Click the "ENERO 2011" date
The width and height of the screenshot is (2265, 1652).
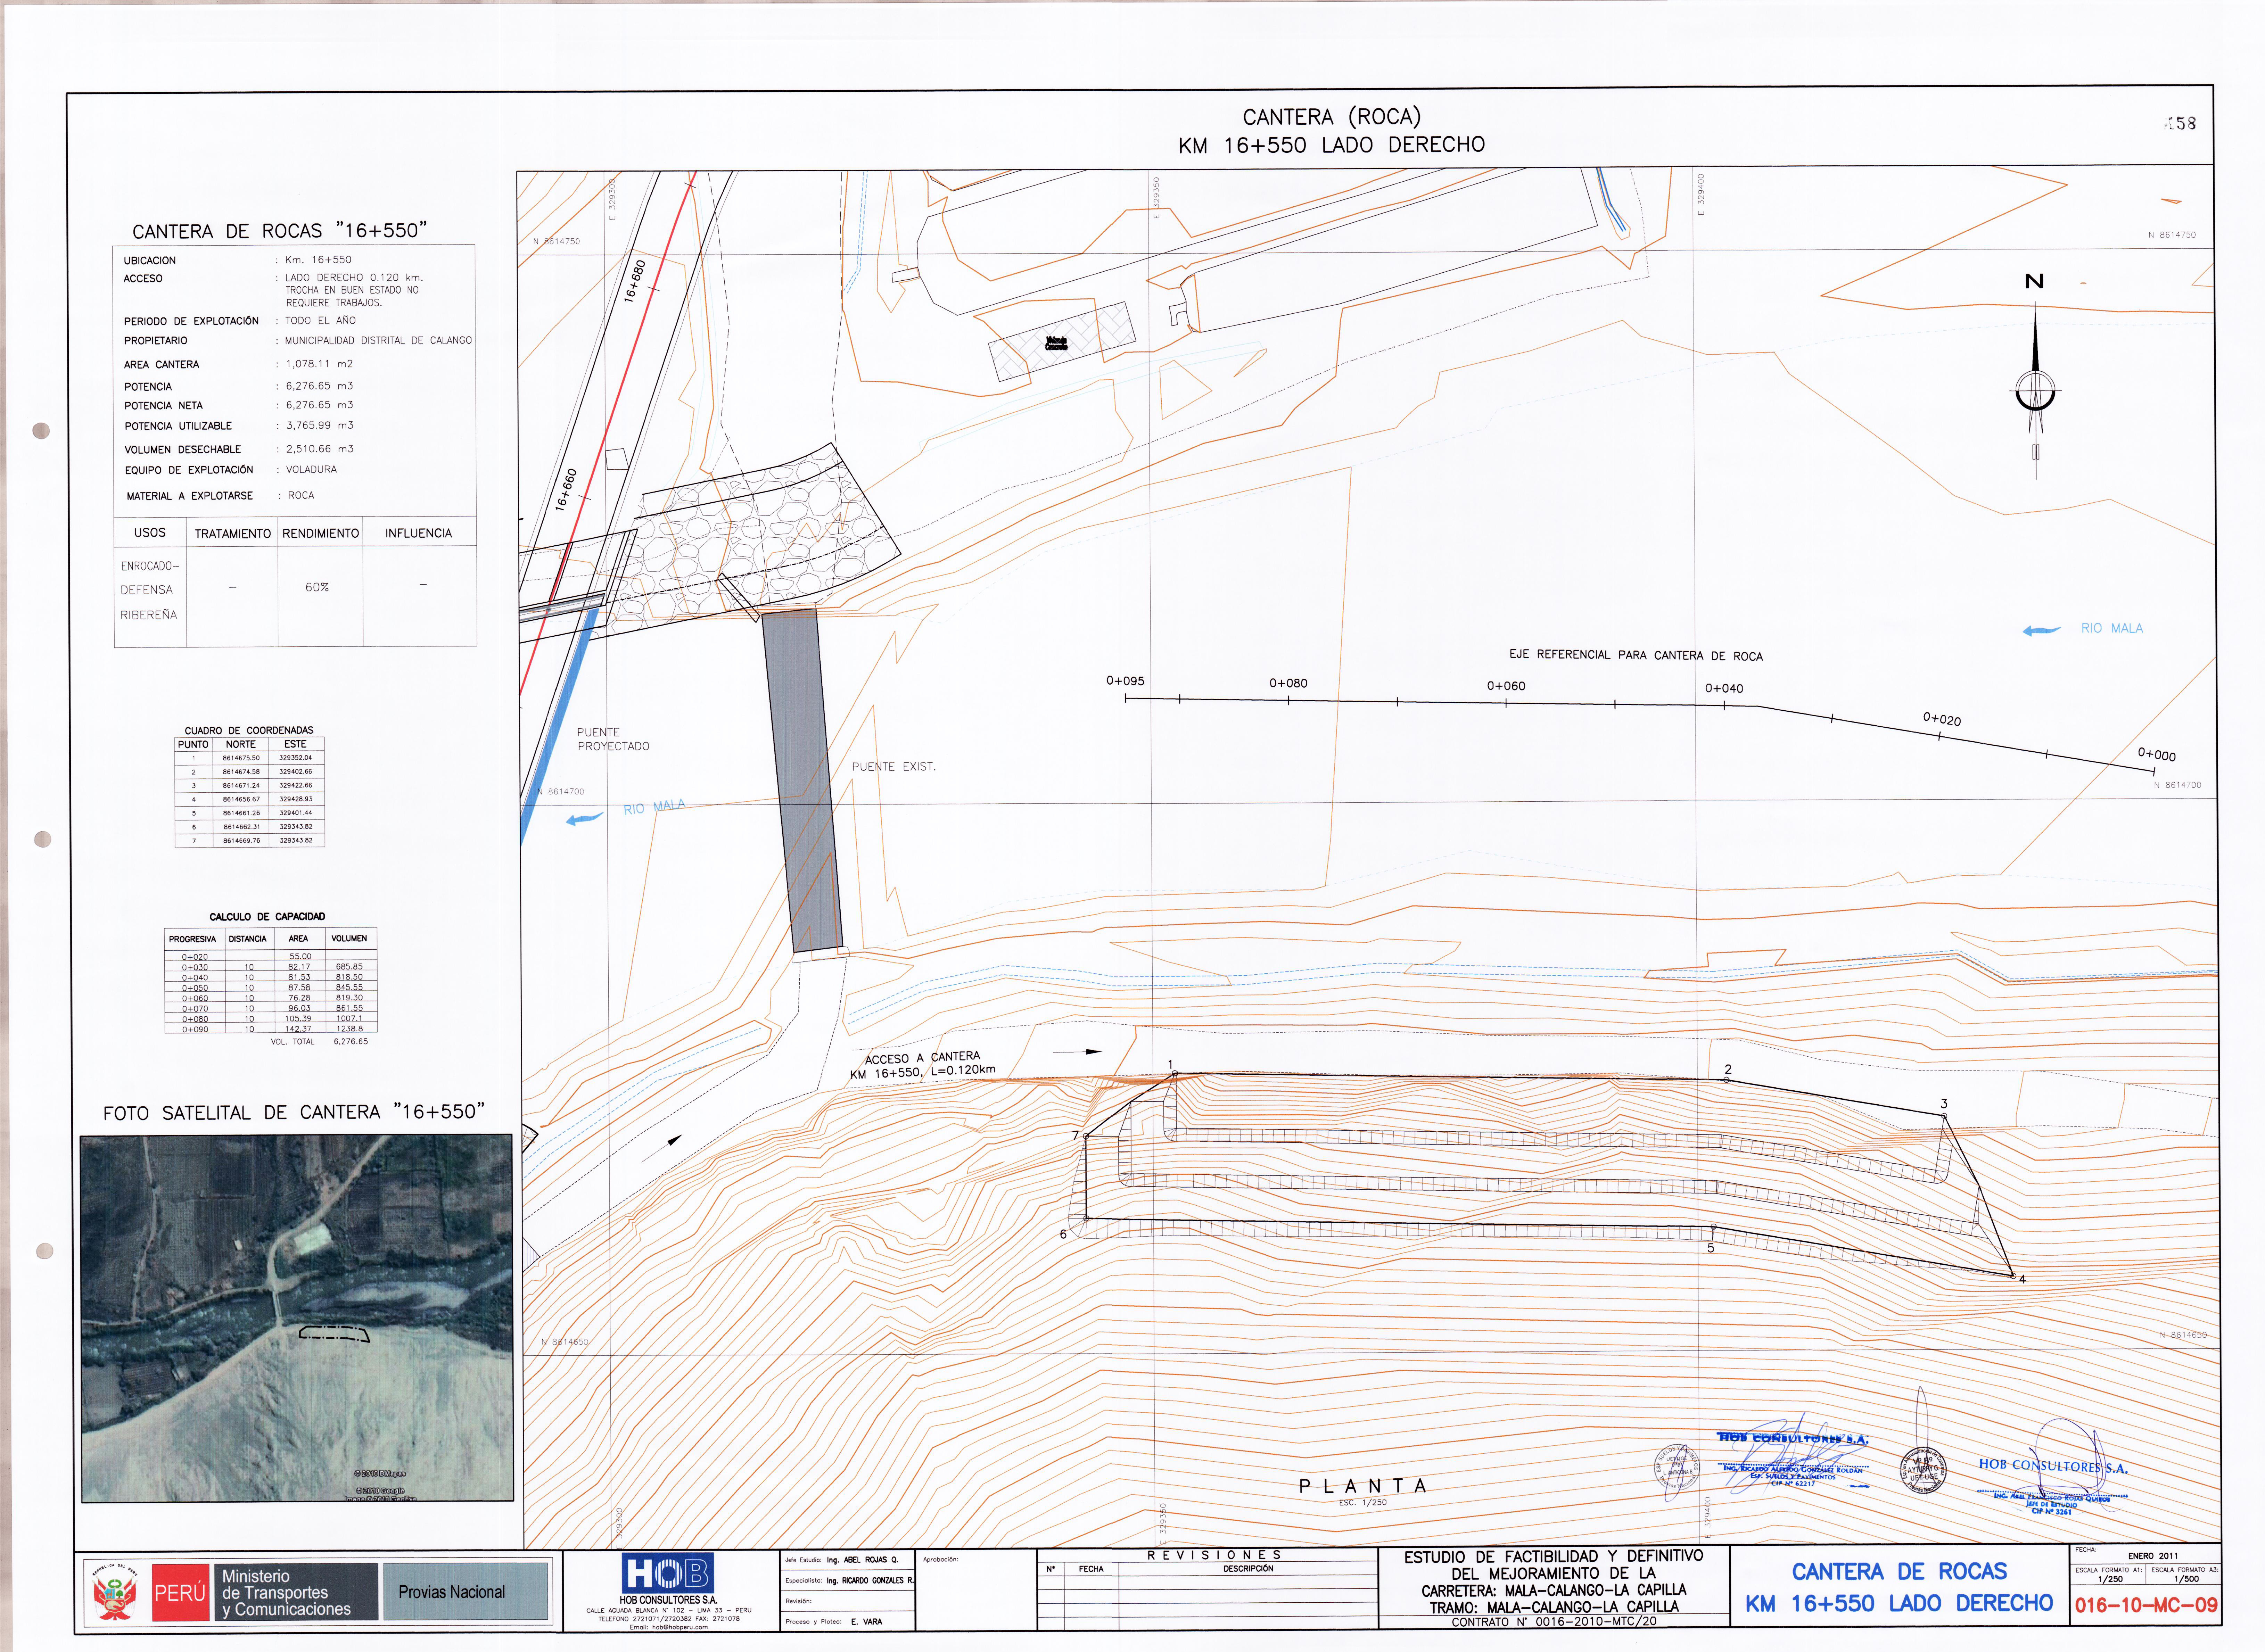(2153, 1556)
